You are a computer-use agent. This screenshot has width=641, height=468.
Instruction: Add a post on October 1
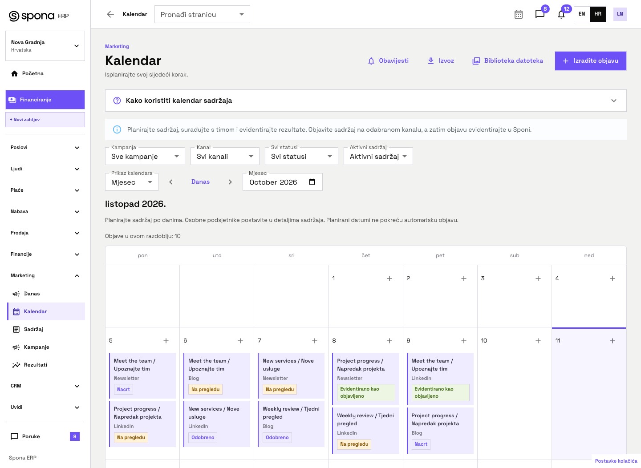point(389,278)
